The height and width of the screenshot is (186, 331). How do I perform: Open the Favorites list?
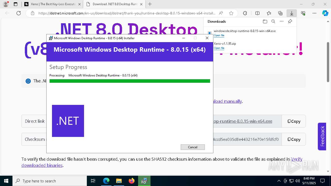269,13
